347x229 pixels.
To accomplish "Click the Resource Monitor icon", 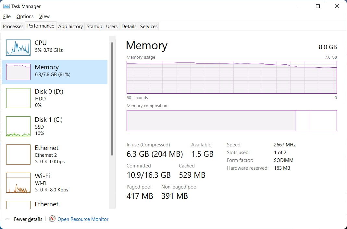I will point(52,219).
